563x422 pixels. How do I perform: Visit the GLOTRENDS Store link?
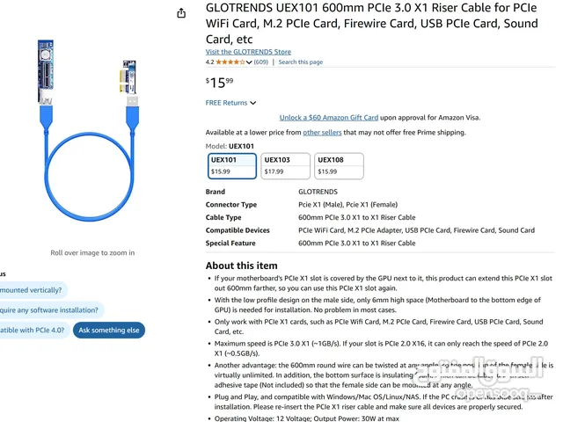(x=248, y=52)
